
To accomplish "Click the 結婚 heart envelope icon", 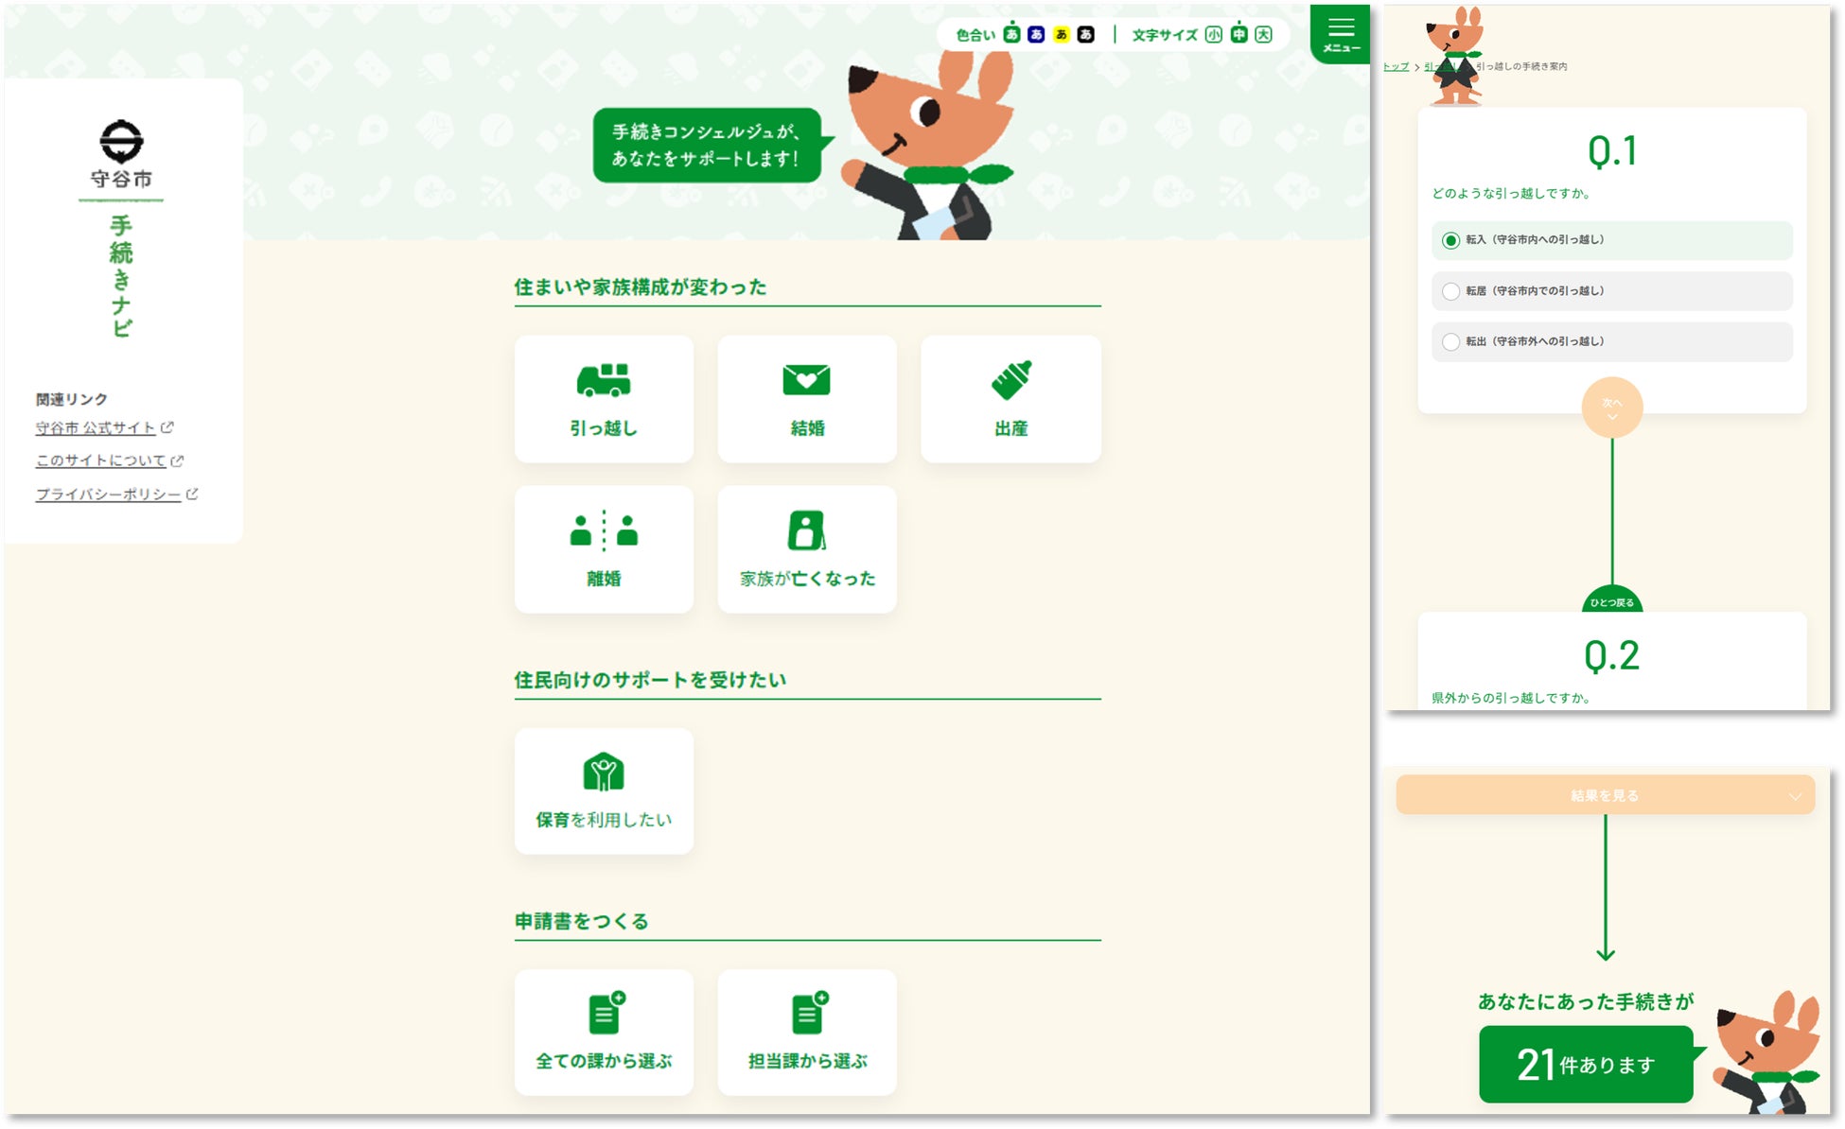I will [806, 380].
